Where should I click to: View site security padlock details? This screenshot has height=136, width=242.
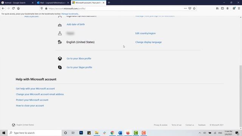coord(46,8)
